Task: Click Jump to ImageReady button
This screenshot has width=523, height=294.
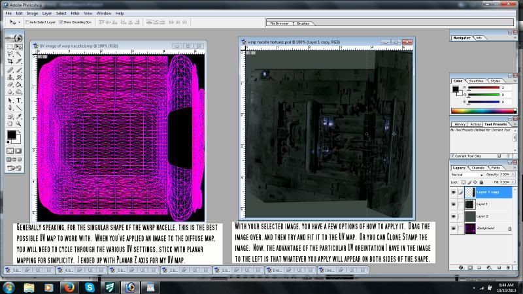Action: tap(14, 168)
